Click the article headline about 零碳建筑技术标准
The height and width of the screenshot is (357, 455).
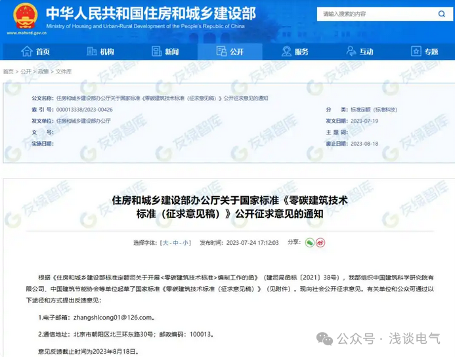pos(230,207)
